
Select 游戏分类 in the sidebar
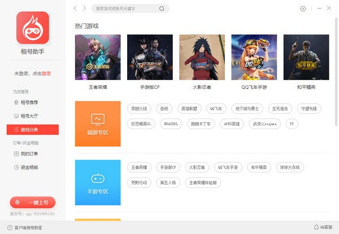[x=33, y=130]
